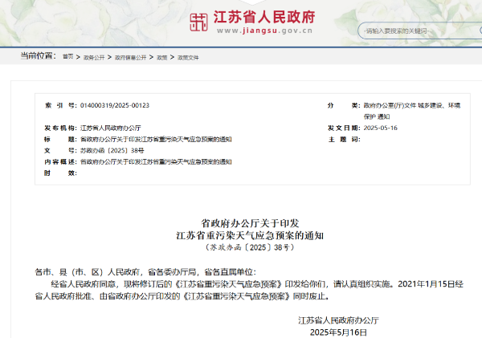
Task: Select issuing agency 江苏省人民政府办公厅 in info table
Action: pos(111,128)
